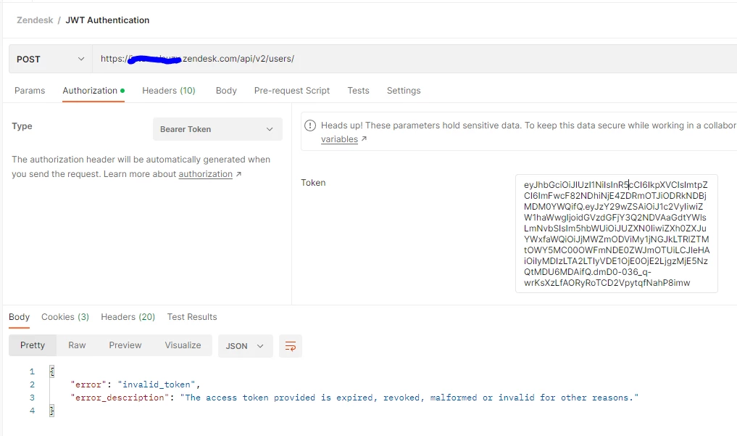This screenshot has width=737, height=436.
Task: Switch to the Tests tab
Action: [x=358, y=90]
